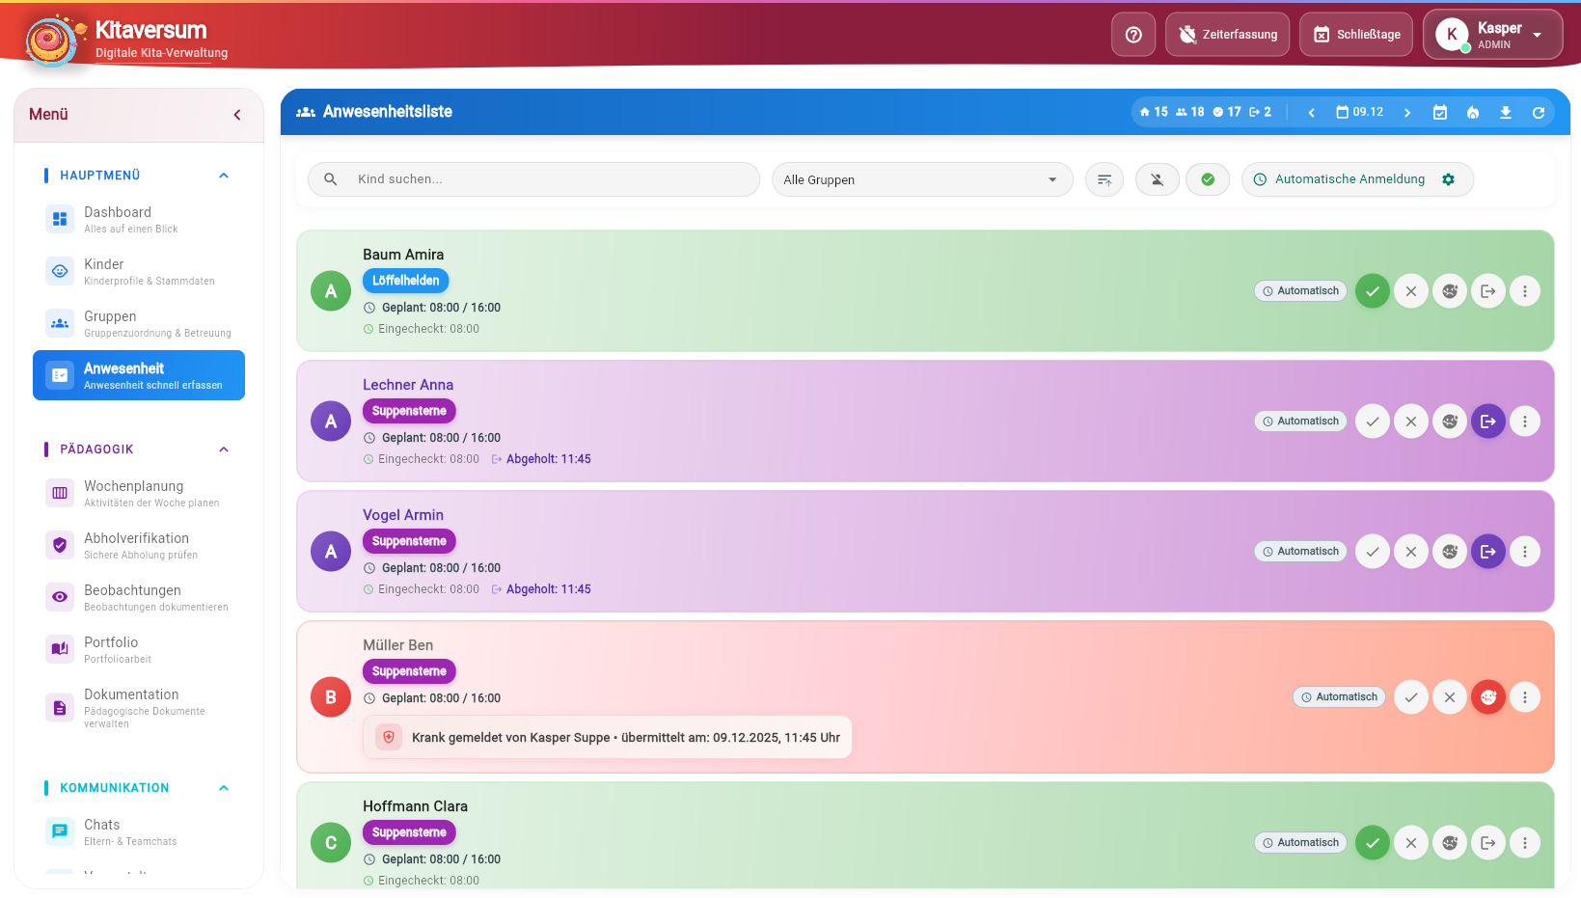This screenshot has height=898, width=1581.
Task: Open sort order filter icon
Action: click(1104, 180)
